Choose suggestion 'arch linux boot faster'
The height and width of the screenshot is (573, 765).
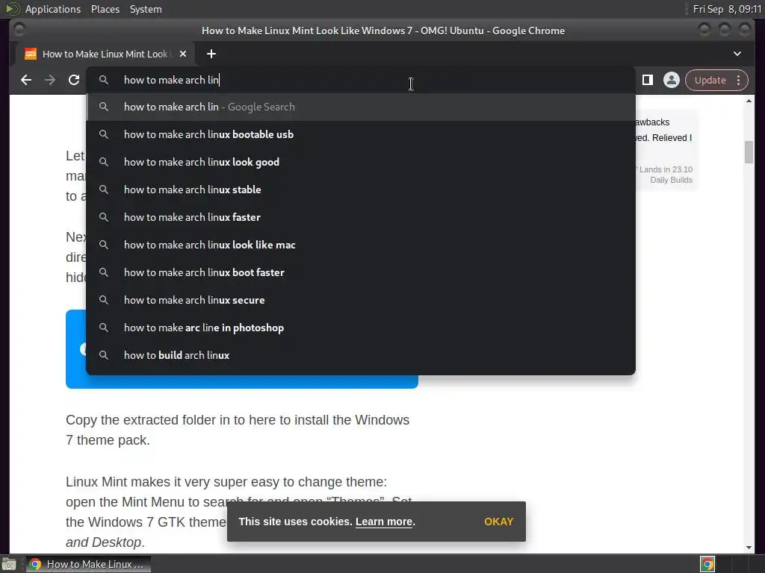click(x=361, y=272)
